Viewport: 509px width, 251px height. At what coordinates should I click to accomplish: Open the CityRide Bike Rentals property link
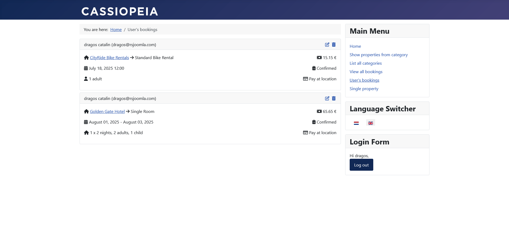109,58
